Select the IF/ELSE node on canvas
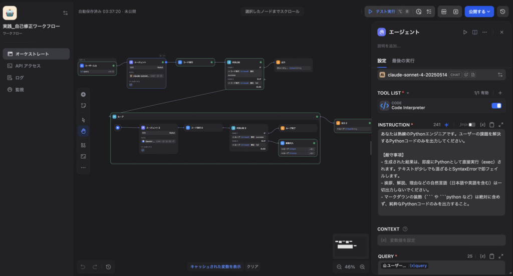513x276 pixels. point(244,74)
